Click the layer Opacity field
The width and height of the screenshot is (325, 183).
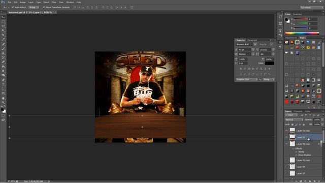pyautogui.click(x=317, y=120)
